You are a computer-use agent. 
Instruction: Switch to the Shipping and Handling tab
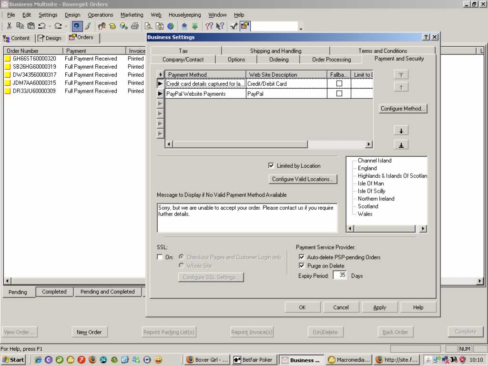275,51
